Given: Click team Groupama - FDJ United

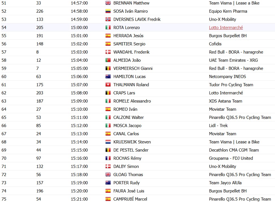Looking at the screenshot, I should pyautogui.click(x=231, y=158).
